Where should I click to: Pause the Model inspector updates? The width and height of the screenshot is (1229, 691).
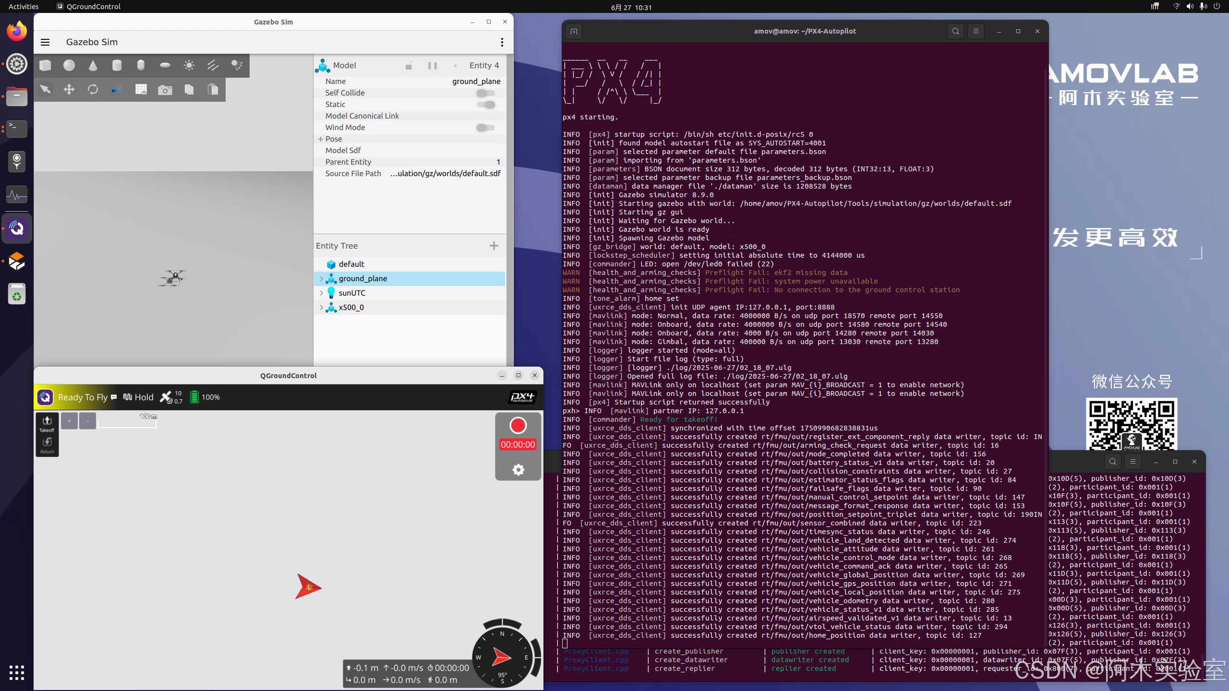coord(432,66)
